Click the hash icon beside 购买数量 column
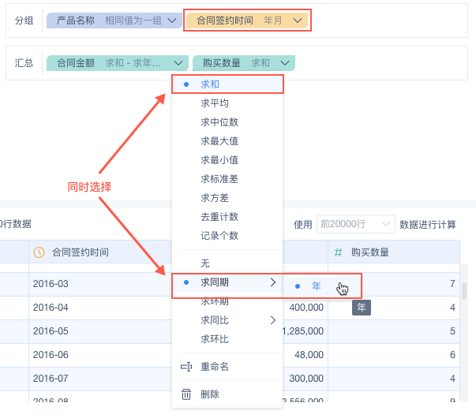476x418 pixels. pyautogui.click(x=339, y=252)
